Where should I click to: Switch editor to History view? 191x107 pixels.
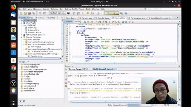coord(78,22)
